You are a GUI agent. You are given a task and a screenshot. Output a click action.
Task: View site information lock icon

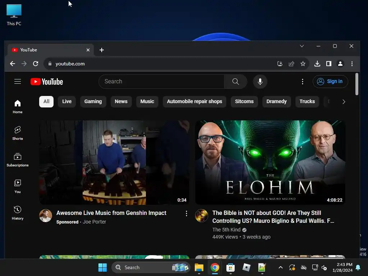click(x=50, y=64)
